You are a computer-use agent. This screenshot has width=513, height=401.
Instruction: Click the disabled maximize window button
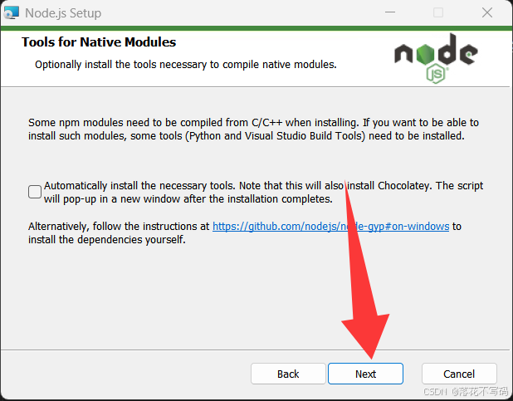click(x=438, y=12)
